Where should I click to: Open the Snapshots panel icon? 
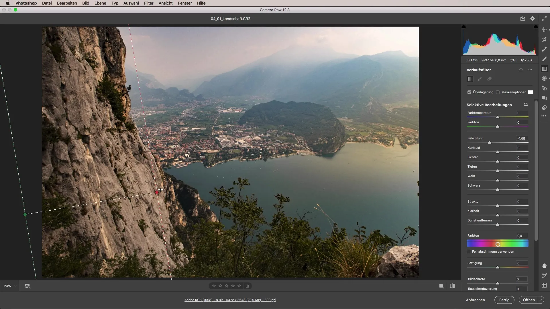[x=544, y=98]
